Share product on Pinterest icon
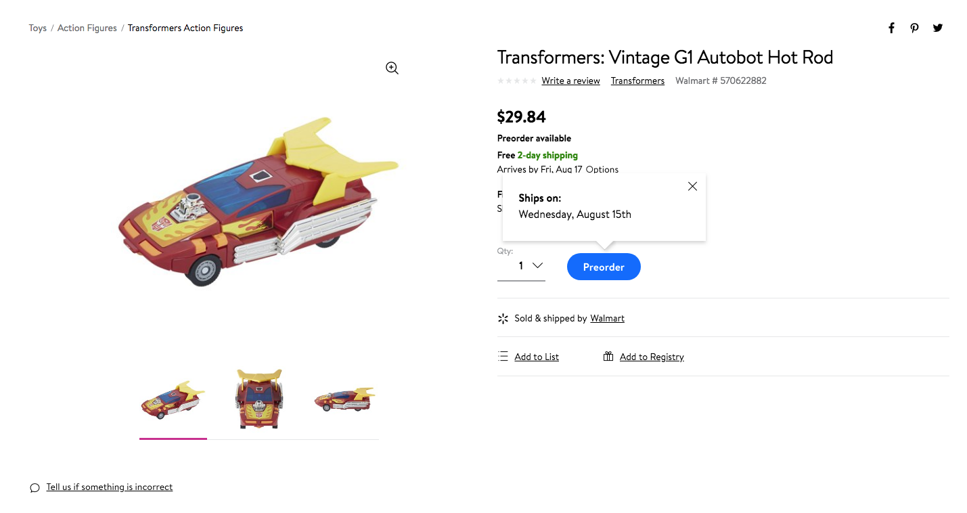This screenshot has width=967, height=513. click(x=914, y=28)
